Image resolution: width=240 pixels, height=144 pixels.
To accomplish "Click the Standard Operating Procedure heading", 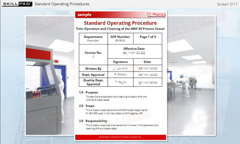I will (120, 23).
